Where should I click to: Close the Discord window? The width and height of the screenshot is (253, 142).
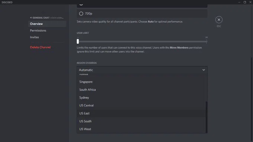(250, 2)
